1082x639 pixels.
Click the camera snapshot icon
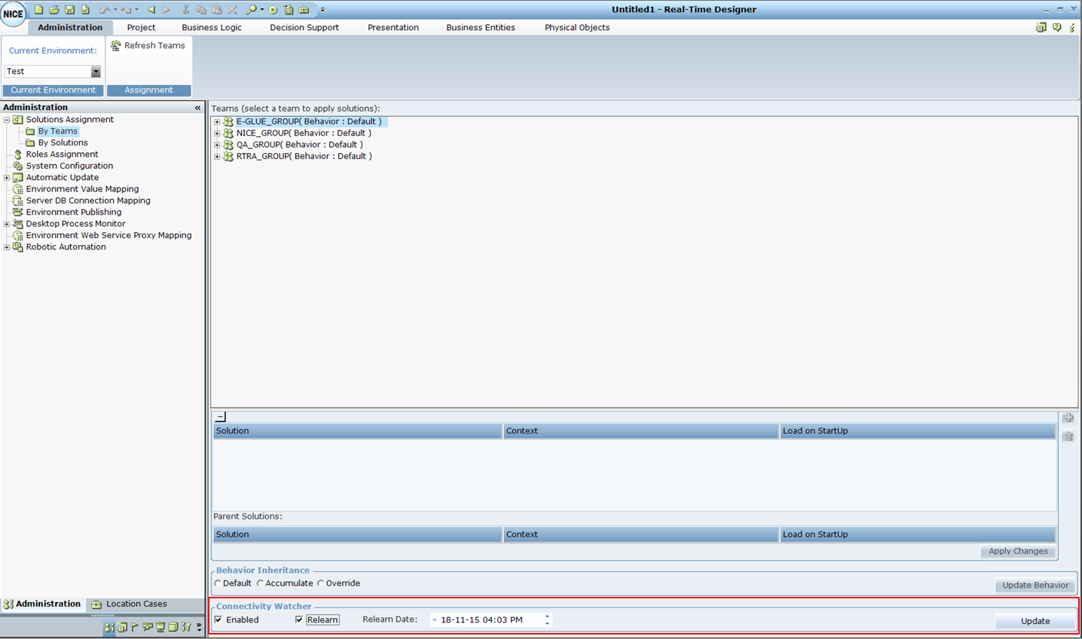click(x=304, y=10)
